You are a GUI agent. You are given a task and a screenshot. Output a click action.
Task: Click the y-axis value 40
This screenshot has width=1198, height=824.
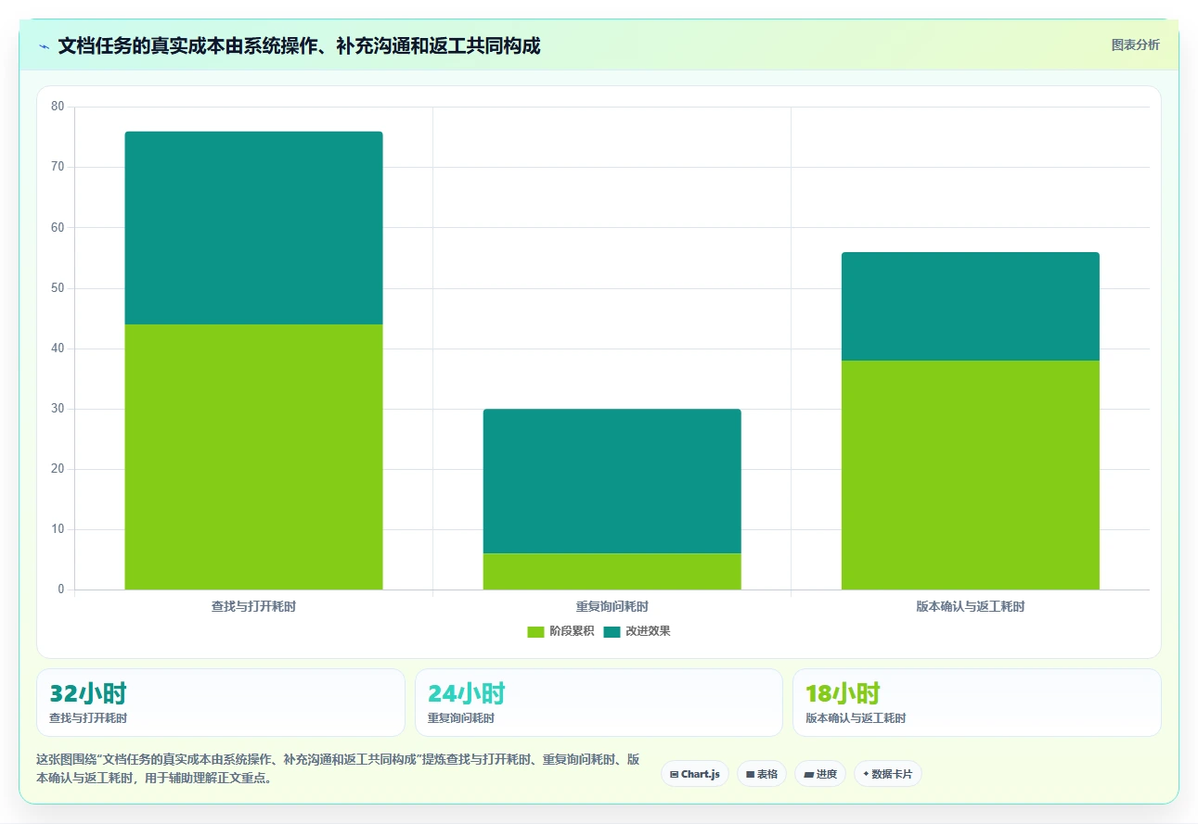coord(58,349)
